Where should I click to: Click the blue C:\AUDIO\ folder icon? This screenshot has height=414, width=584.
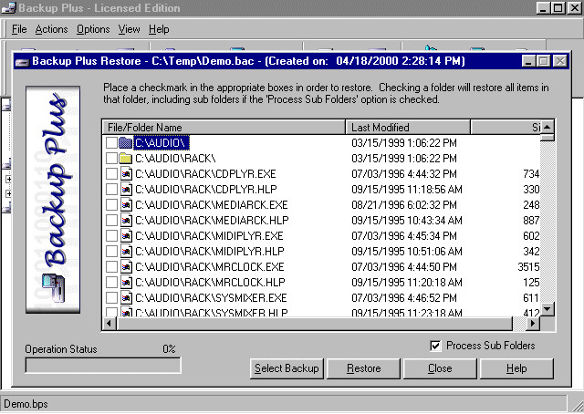tap(126, 142)
